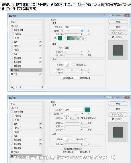Toggle 使用全局光 checkbox in Drop Shadow dialog
The width and height of the screenshot is (131, 163).
[82, 118]
